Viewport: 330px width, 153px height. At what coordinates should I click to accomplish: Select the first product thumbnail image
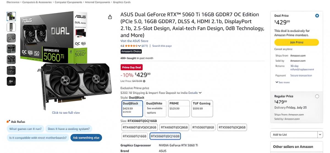point(11,16)
